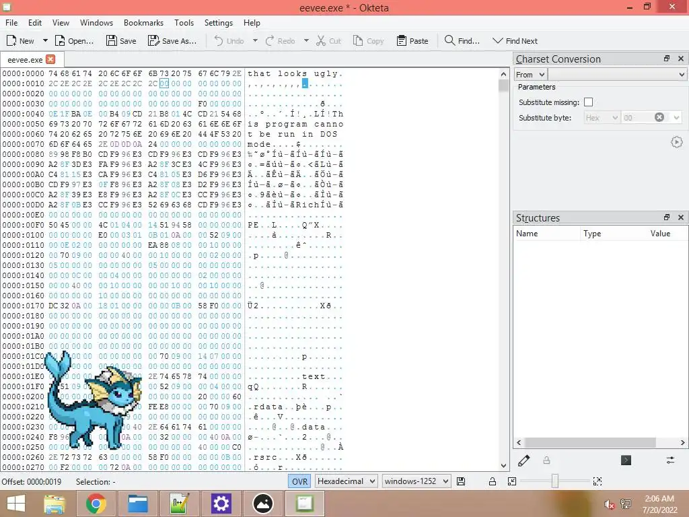Open the Help menu

[x=252, y=23]
